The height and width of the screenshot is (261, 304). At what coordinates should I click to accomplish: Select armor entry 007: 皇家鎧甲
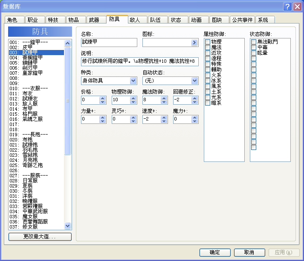(x=36, y=73)
